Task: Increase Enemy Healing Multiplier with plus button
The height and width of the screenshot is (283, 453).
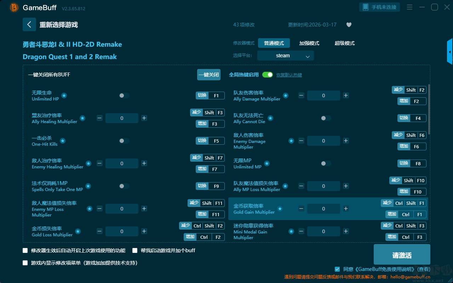Action: coord(144,163)
